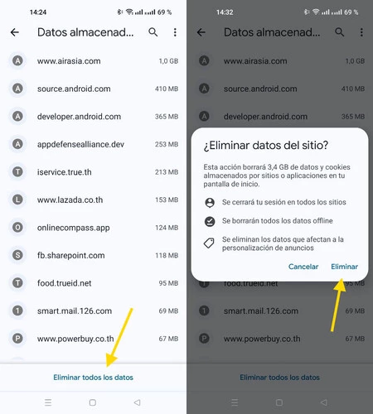Open appdefensealliance.dev site entry
This screenshot has width=373, height=414.
coord(93,144)
